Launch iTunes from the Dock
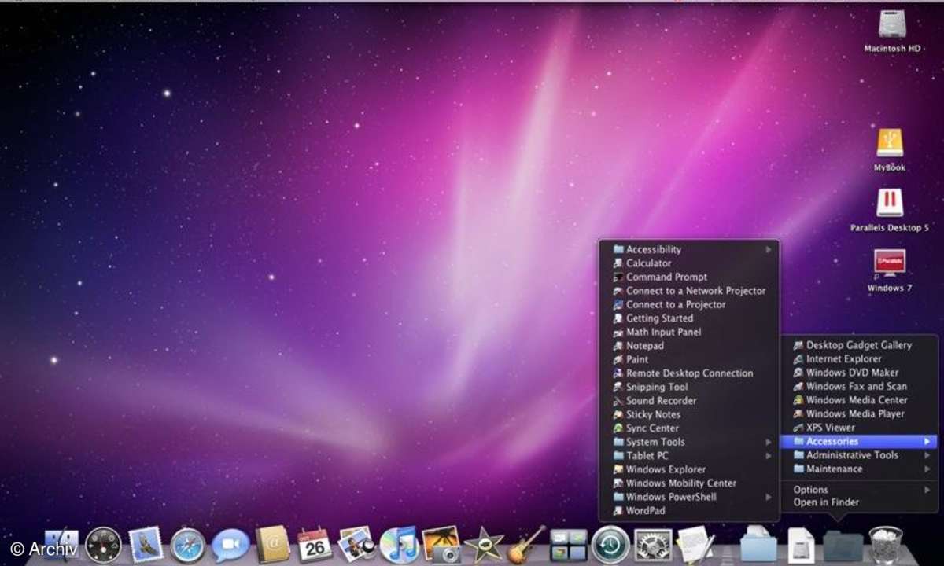The height and width of the screenshot is (566, 944). pos(397,544)
